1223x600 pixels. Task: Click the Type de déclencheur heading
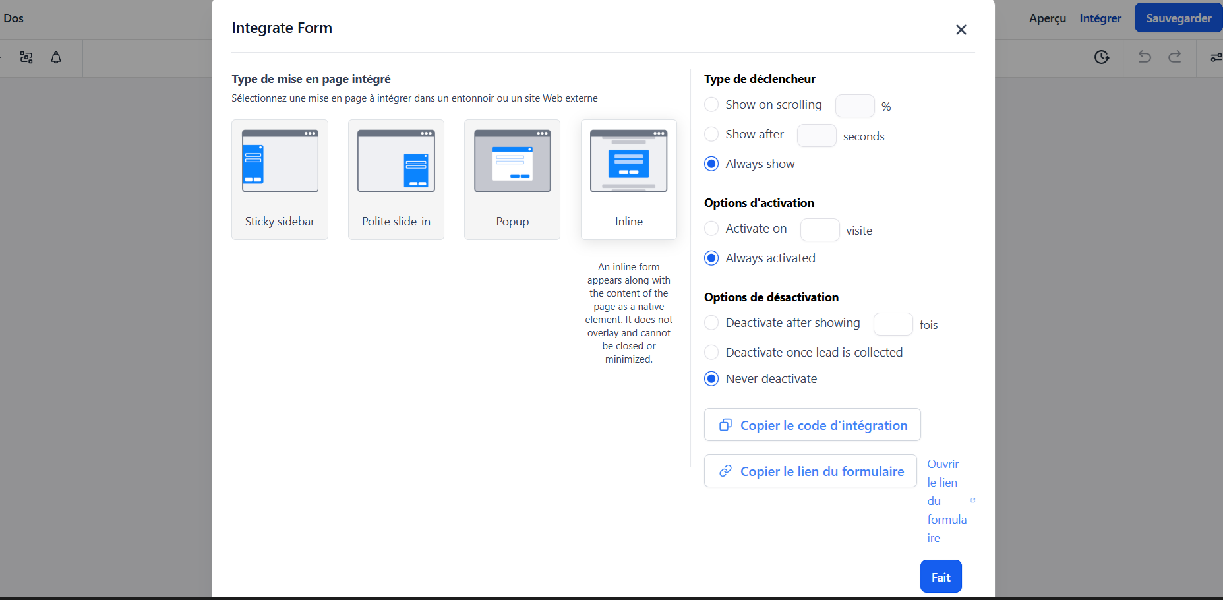760,79
